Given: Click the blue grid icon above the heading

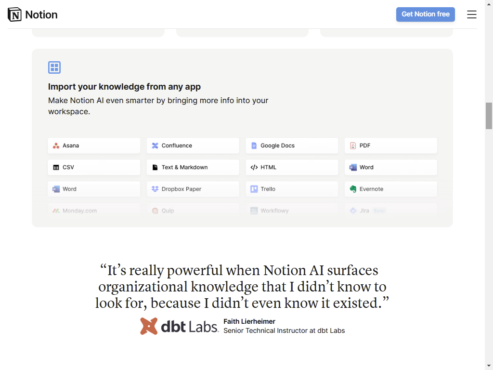Looking at the screenshot, I should coord(54,67).
